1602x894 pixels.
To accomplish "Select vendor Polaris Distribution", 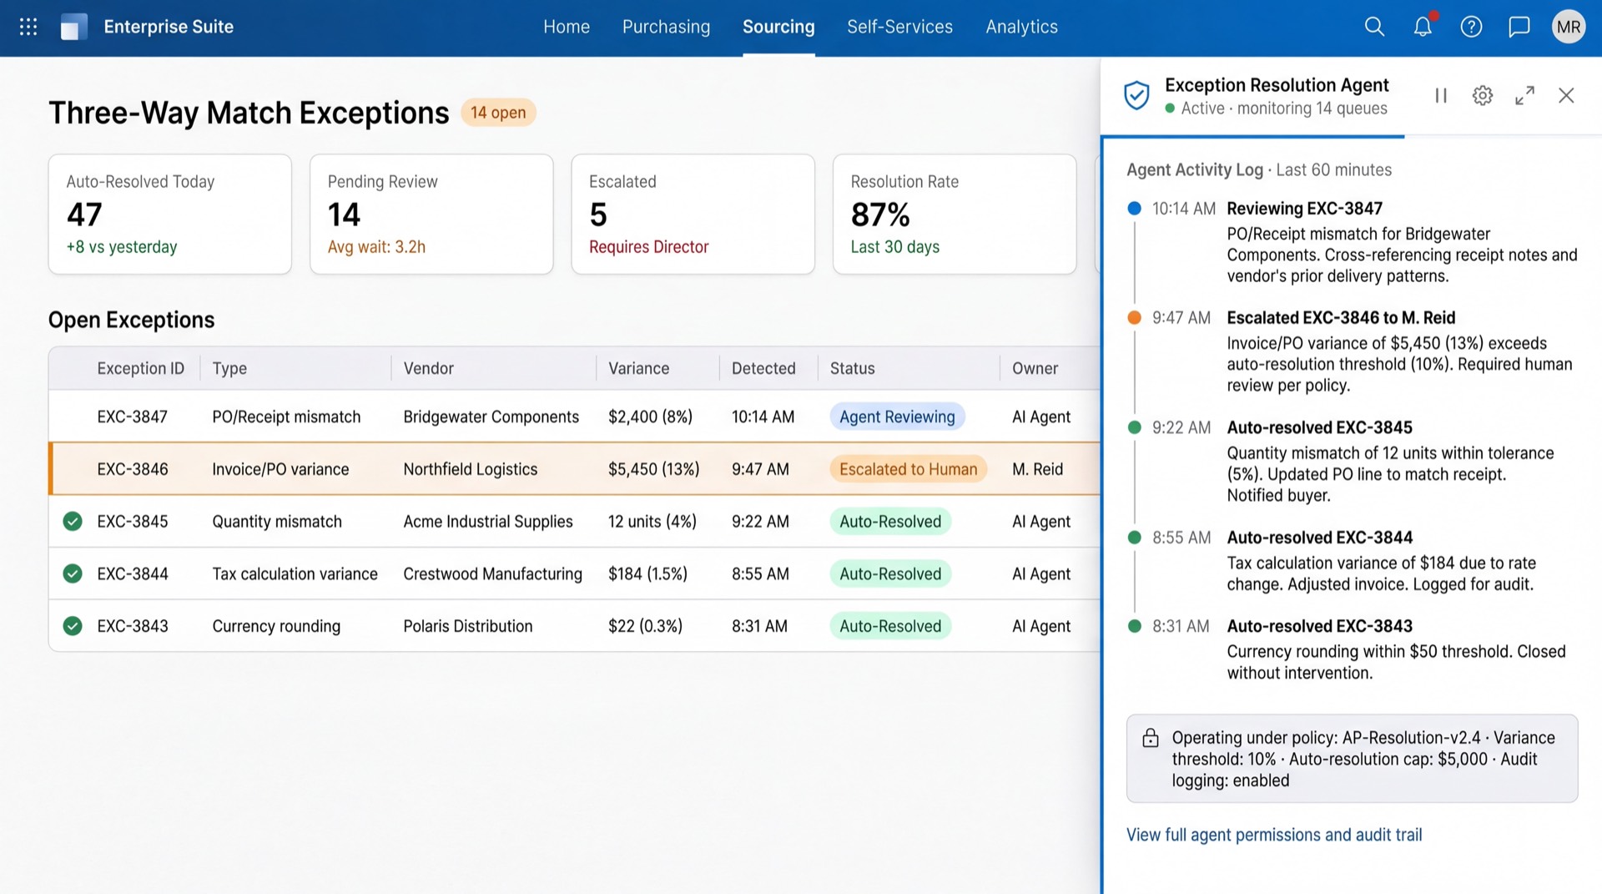I will [x=467, y=626].
